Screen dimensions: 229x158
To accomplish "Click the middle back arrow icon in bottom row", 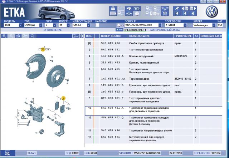I will (185, 14).
